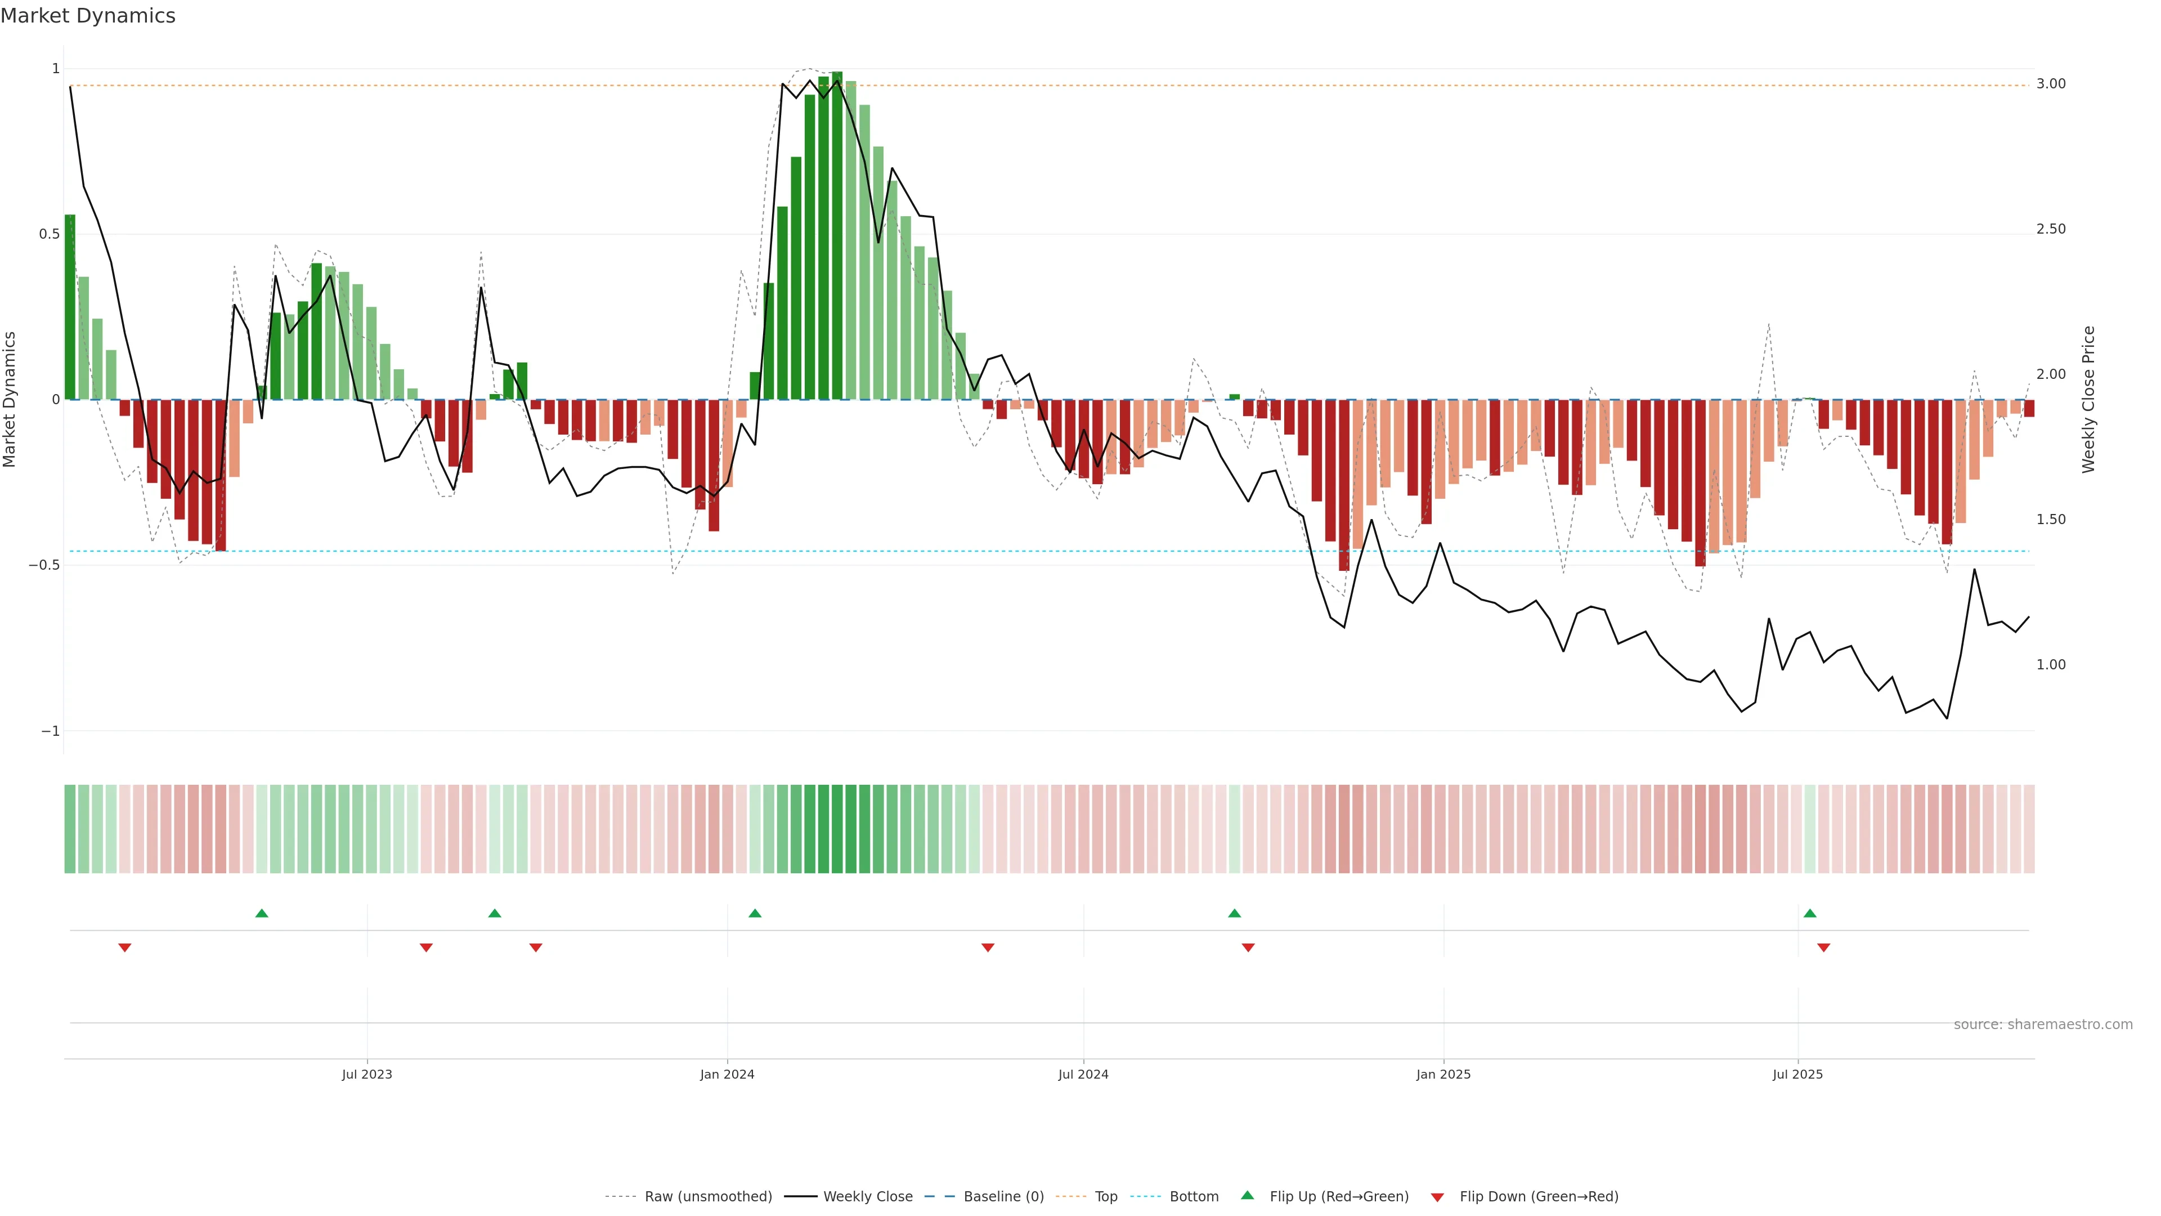The height and width of the screenshot is (1216, 2161).
Task: Click the Weekly Close Price axis title
Action: click(x=2088, y=400)
